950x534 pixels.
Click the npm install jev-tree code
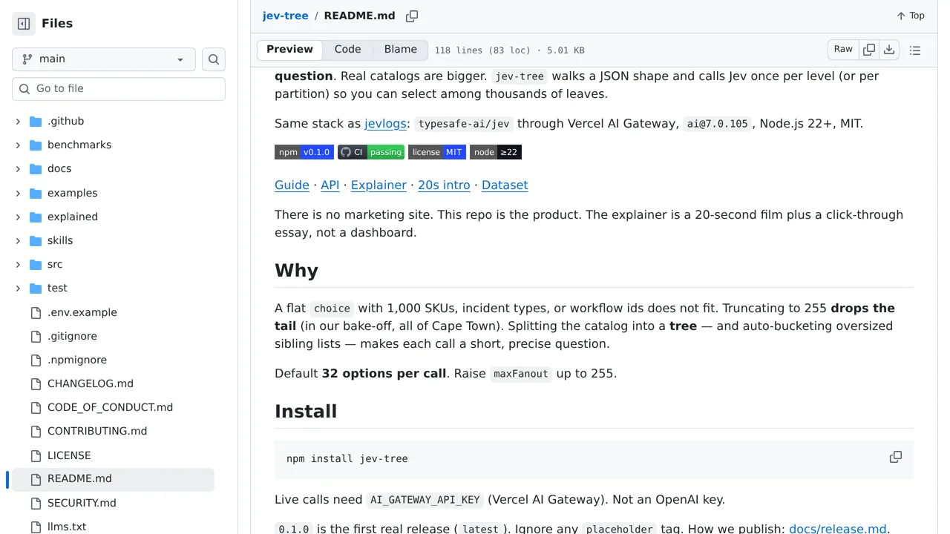point(347,459)
